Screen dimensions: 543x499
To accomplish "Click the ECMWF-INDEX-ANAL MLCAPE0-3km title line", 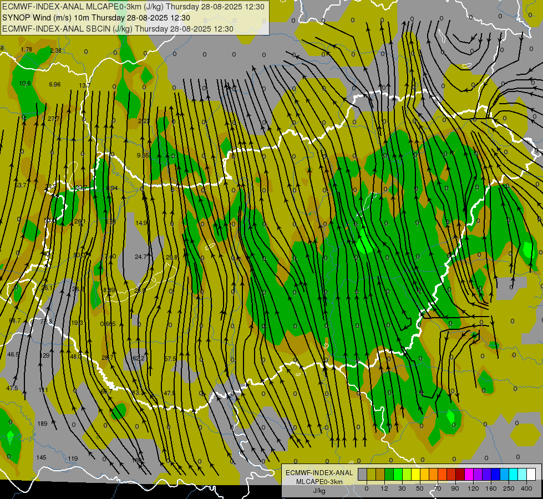I will (133, 7).
